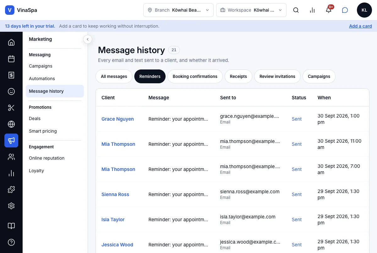
Task: Click the Client column header
Action: pos(108,97)
